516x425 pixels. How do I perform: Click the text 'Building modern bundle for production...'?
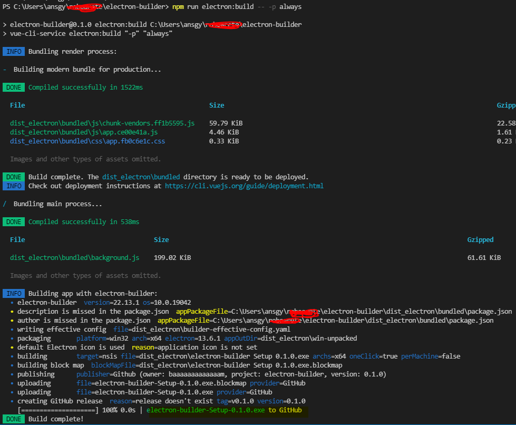coord(87,70)
